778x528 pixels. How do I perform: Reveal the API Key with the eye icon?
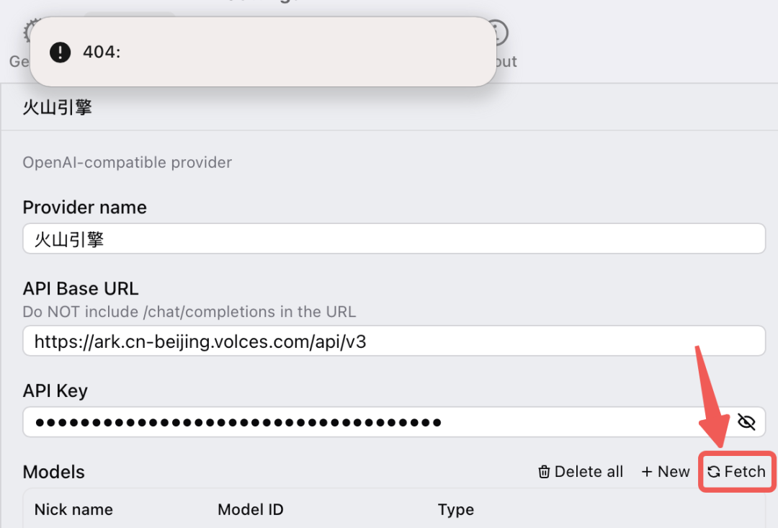pyautogui.click(x=746, y=422)
